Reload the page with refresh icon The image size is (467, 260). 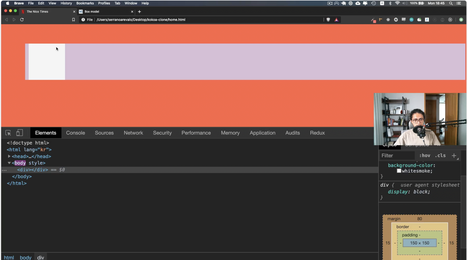(x=22, y=20)
